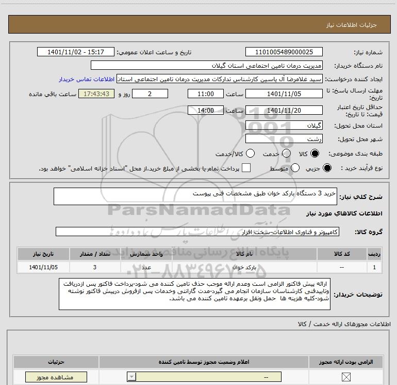This screenshot has height=385, width=397.
Task: Click the عدد unit cell
Action: (146, 267)
